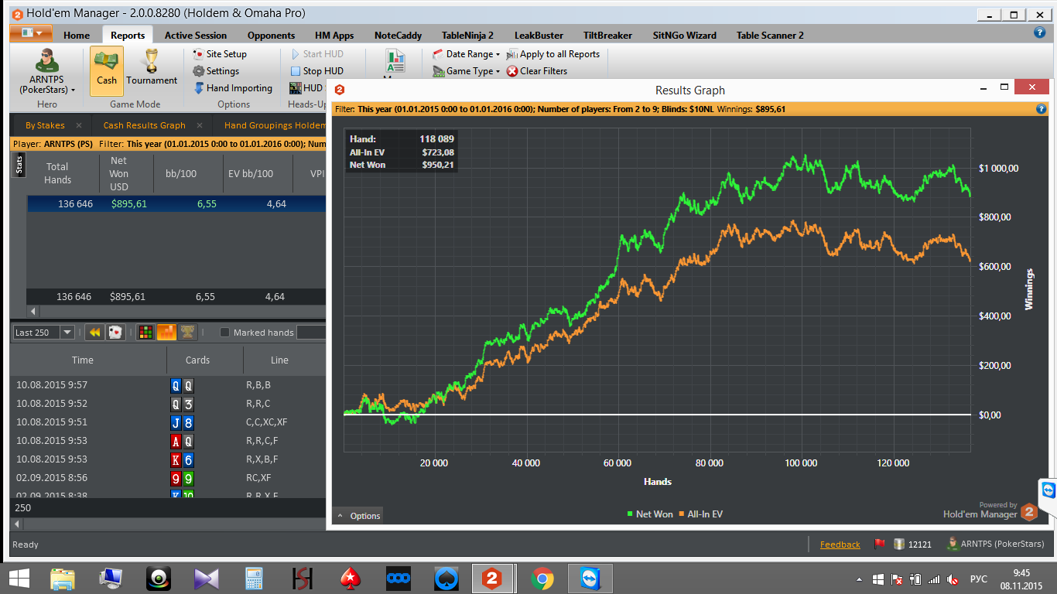Click the trophy icon in hands toolbar

(187, 333)
